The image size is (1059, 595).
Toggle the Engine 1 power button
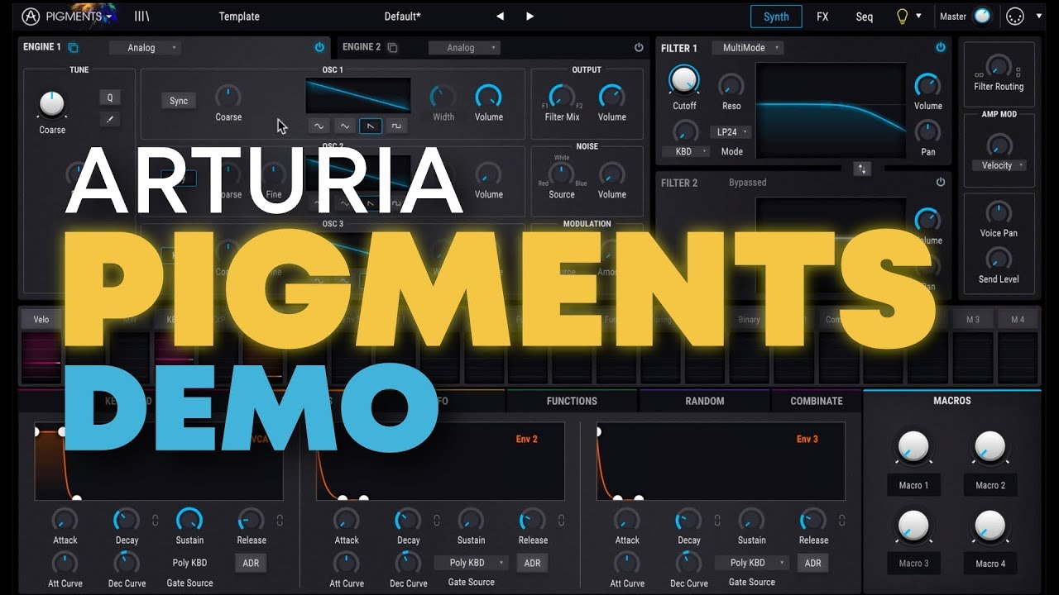(319, 48)
